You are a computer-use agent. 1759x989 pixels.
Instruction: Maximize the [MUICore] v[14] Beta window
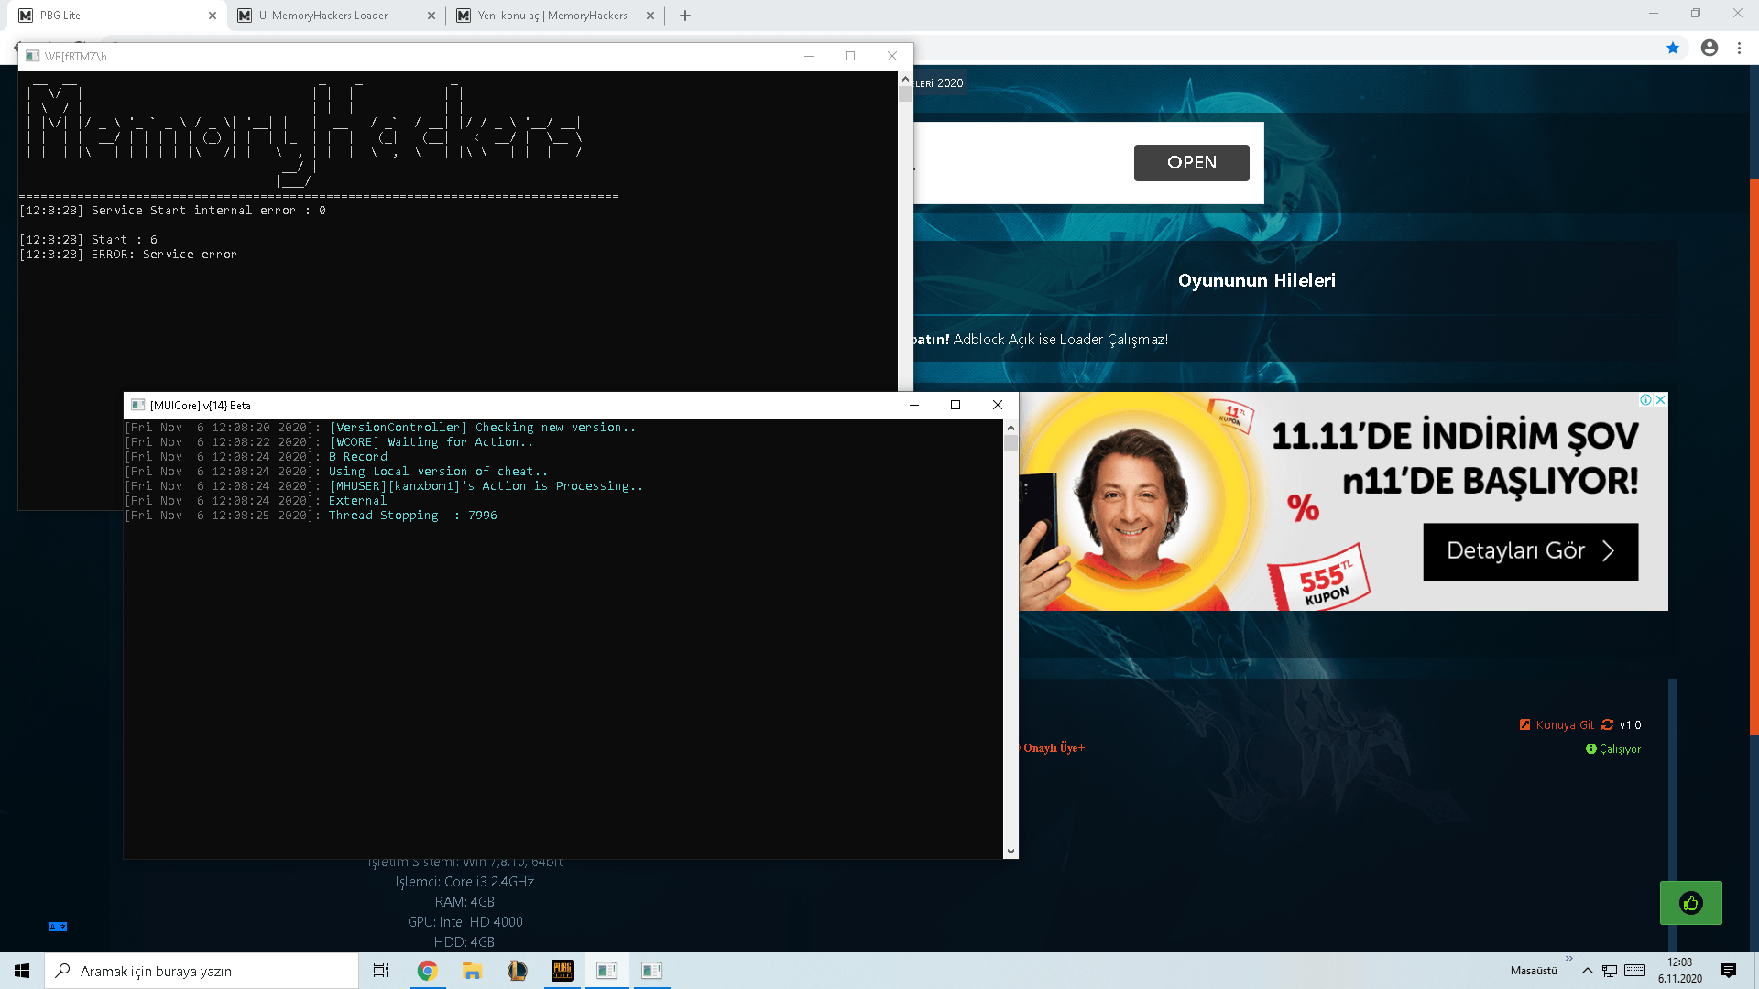pos(956,405)
